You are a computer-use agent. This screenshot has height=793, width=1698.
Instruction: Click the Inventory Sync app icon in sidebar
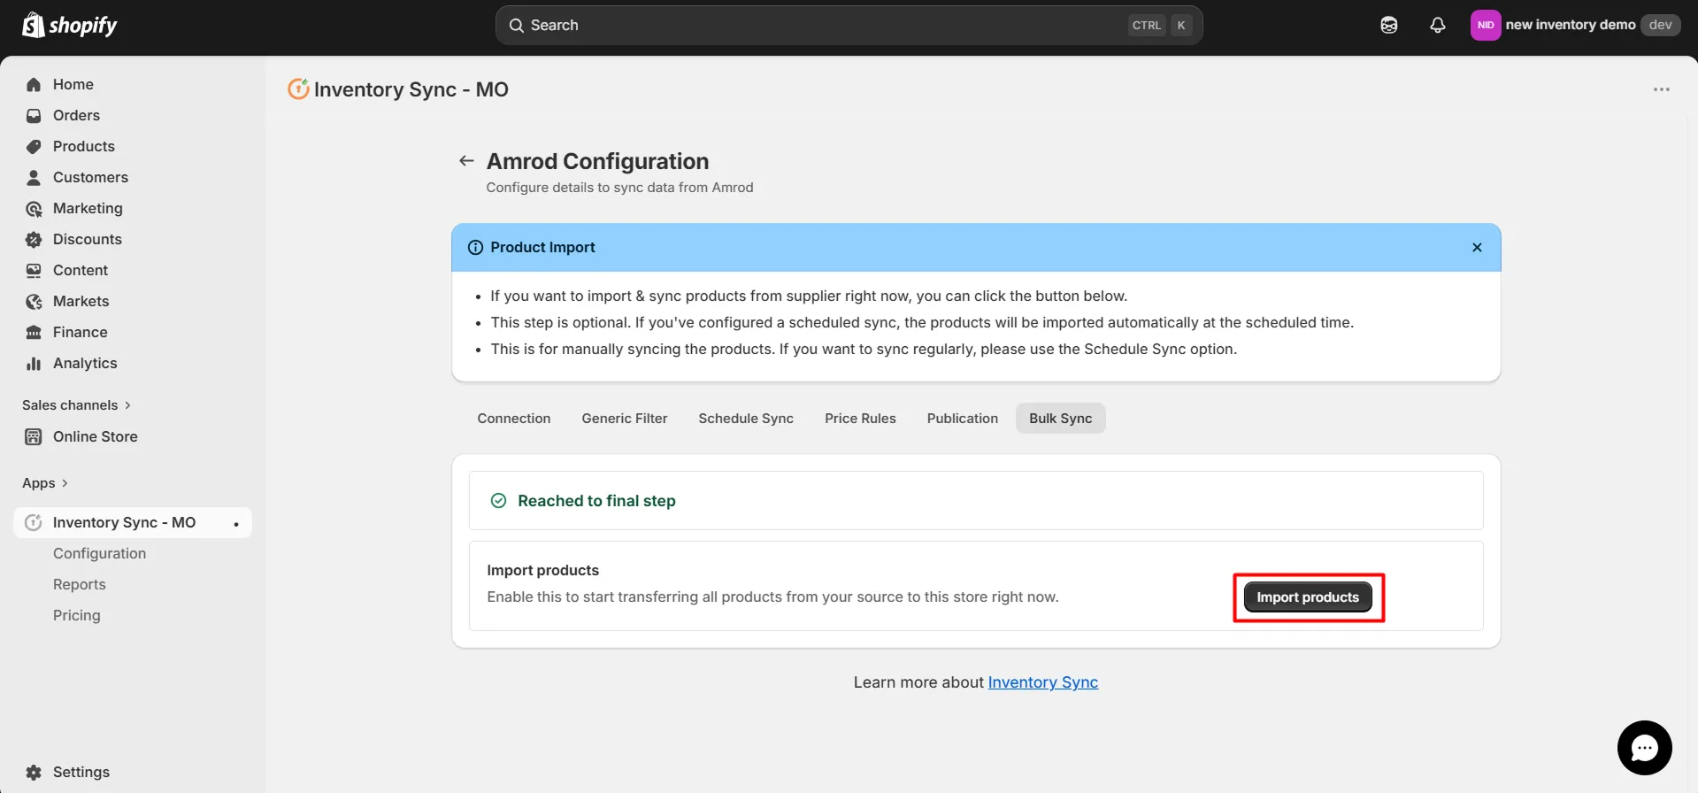34,523
